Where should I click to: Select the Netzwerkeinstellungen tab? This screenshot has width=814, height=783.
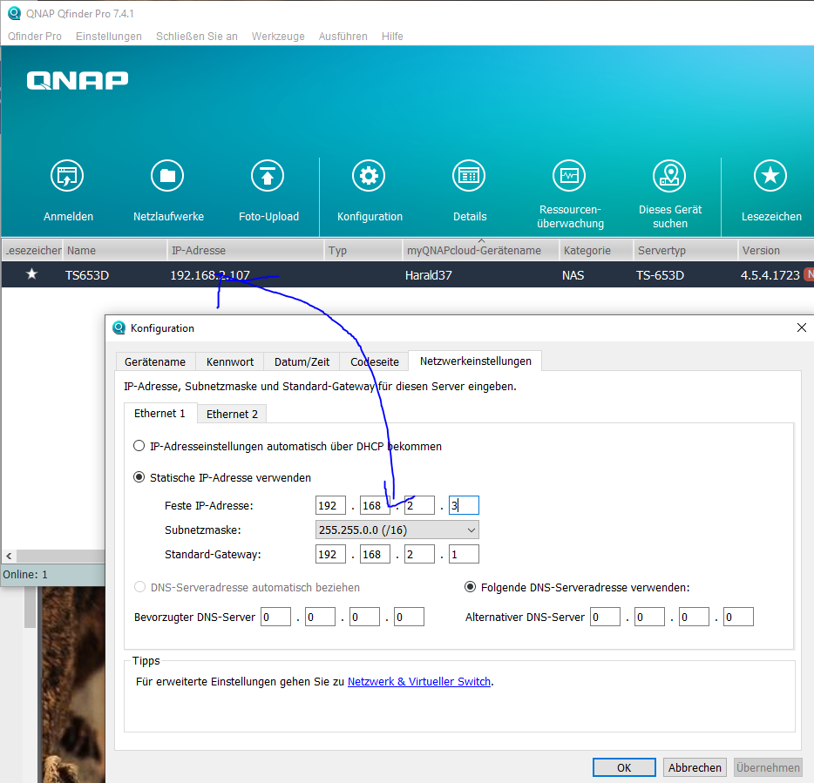(476, 361)
